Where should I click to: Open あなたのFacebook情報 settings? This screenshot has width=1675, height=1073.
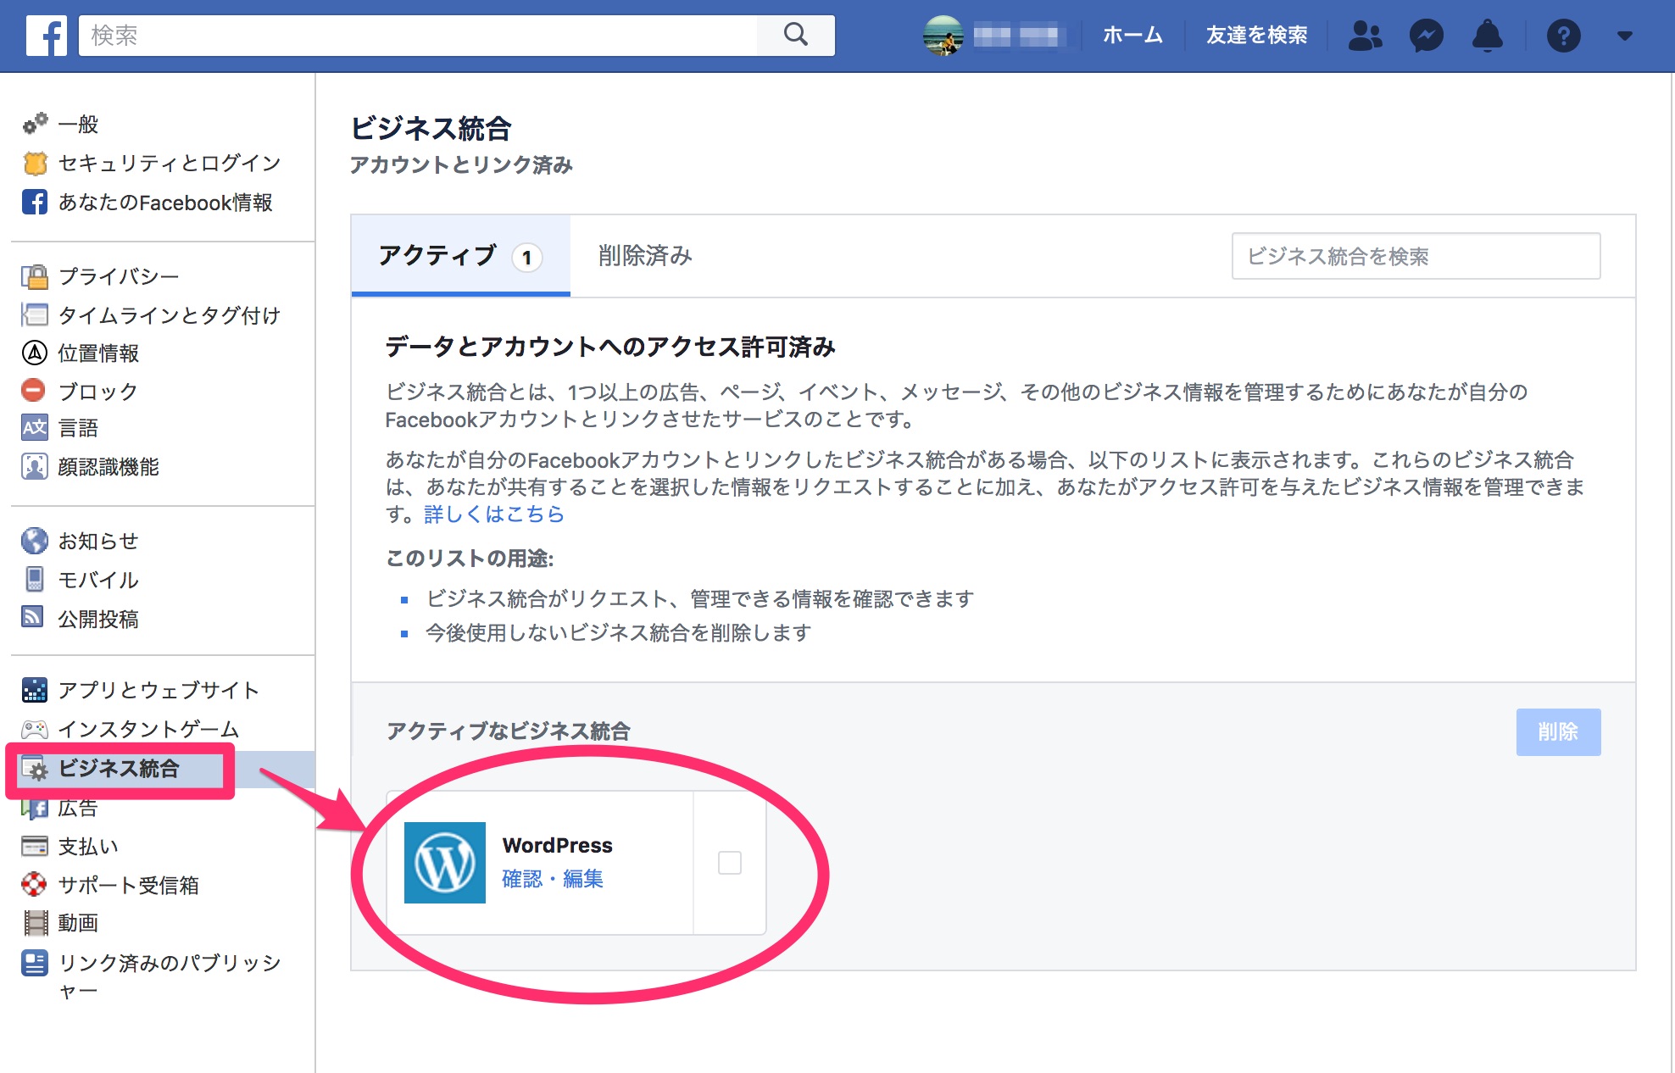tap(165, 202)
